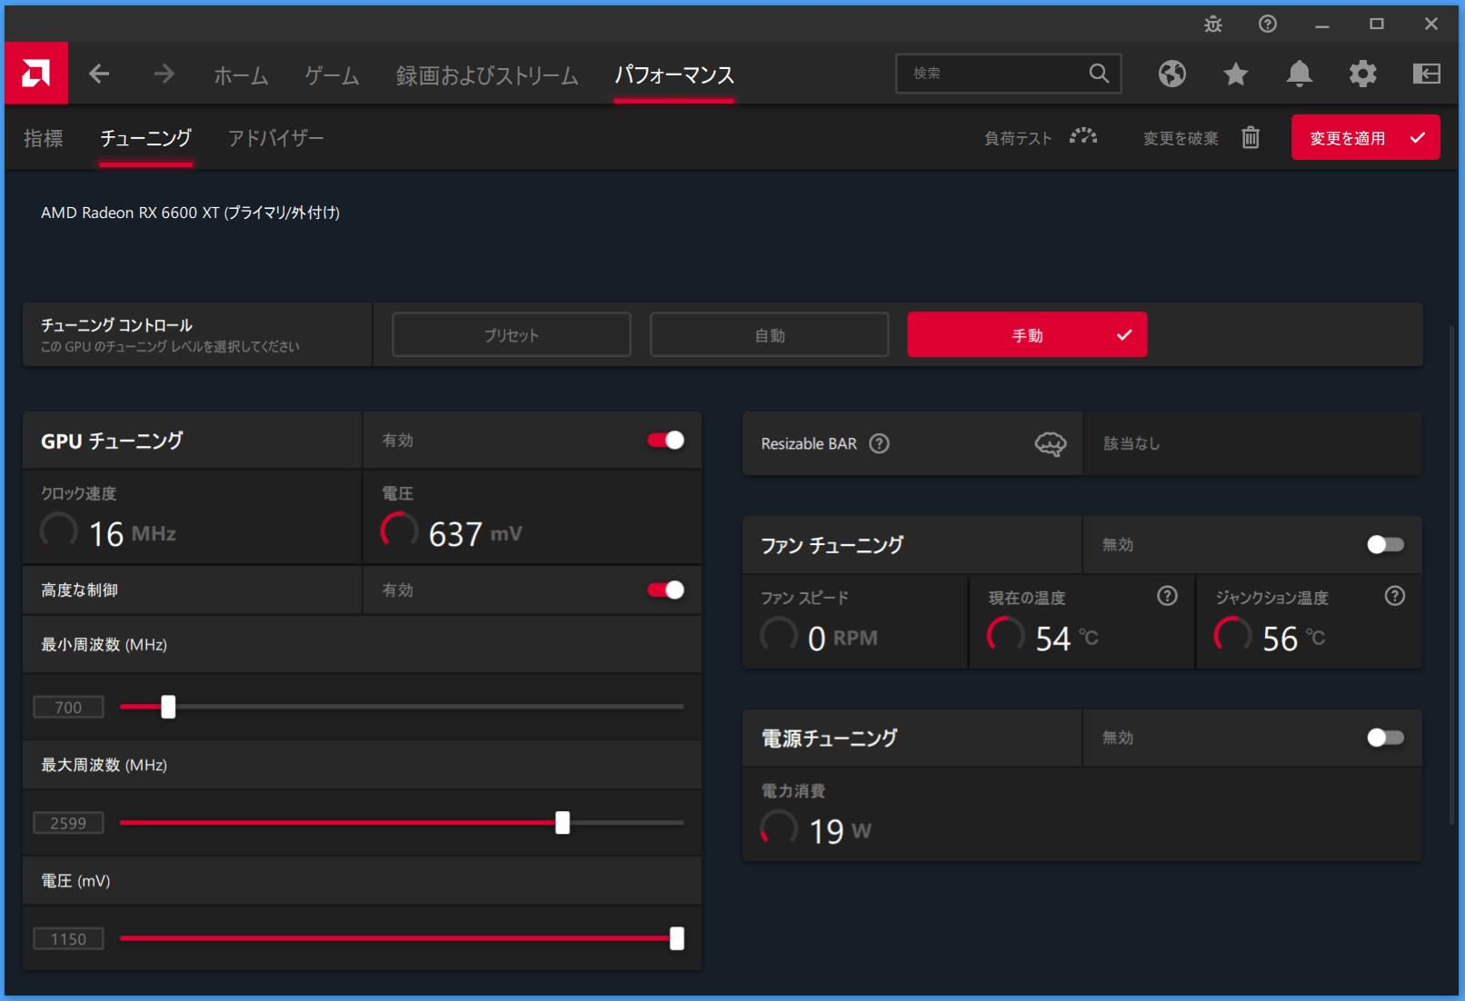
Task: Click the Resizable BAR brain icon
Action: (1051, 443)
